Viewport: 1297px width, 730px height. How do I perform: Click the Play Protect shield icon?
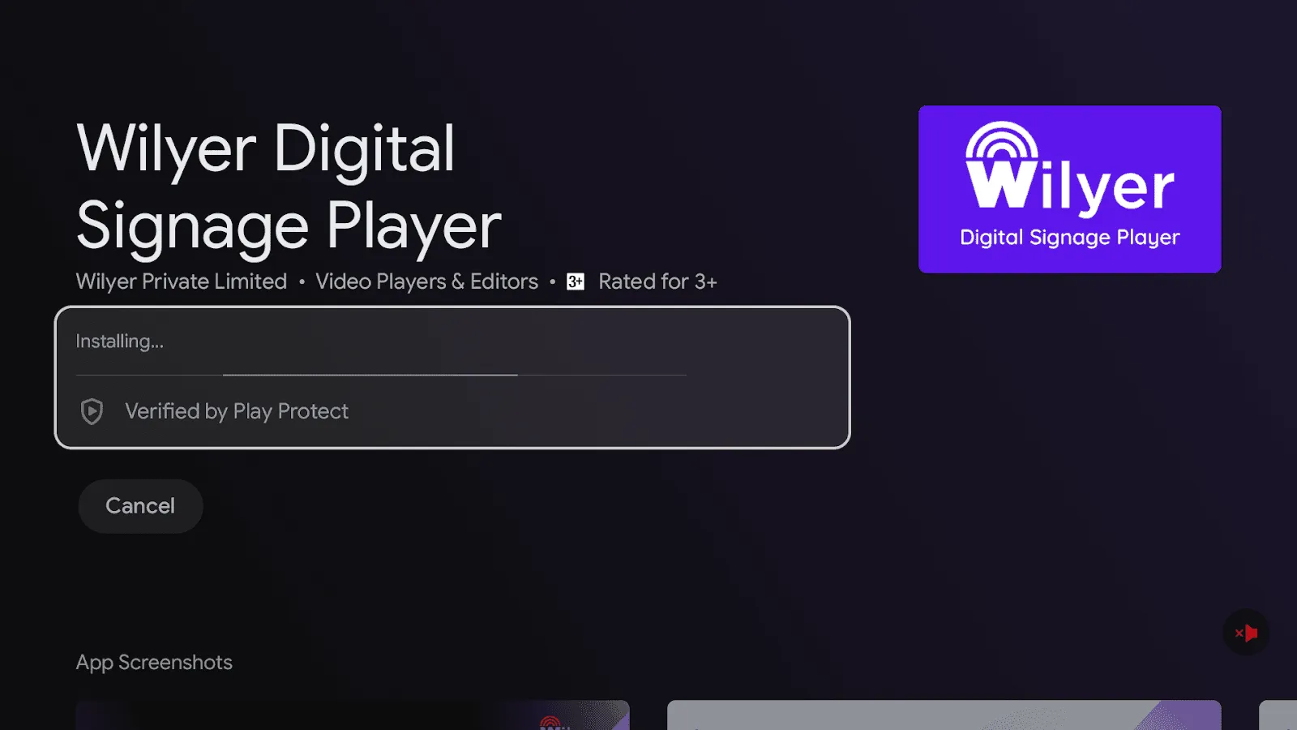[x=92, y=411]
